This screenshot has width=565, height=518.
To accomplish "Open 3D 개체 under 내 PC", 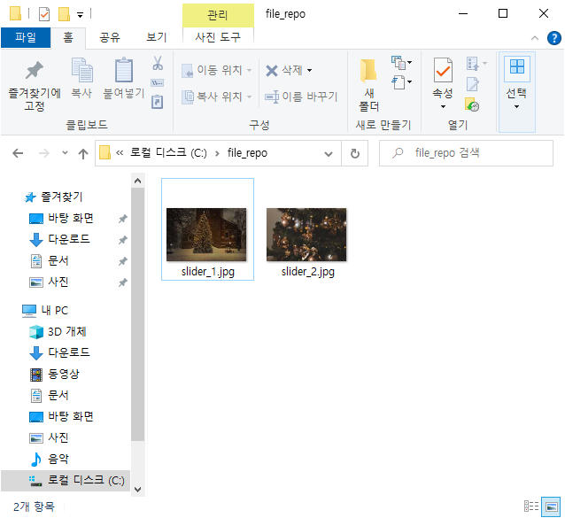I will click(58, 331).
